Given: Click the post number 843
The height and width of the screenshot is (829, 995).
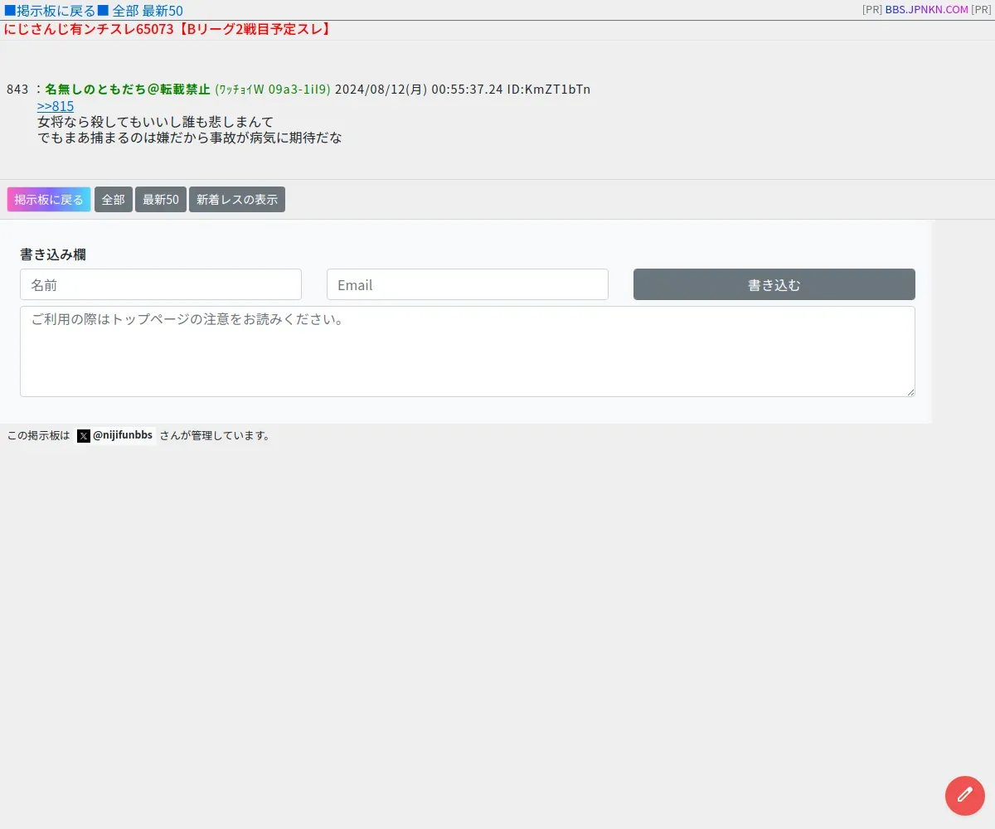Looking at the screenshot, I should (17, 90).
